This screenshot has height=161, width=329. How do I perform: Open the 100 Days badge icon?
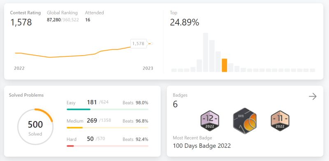245,121
